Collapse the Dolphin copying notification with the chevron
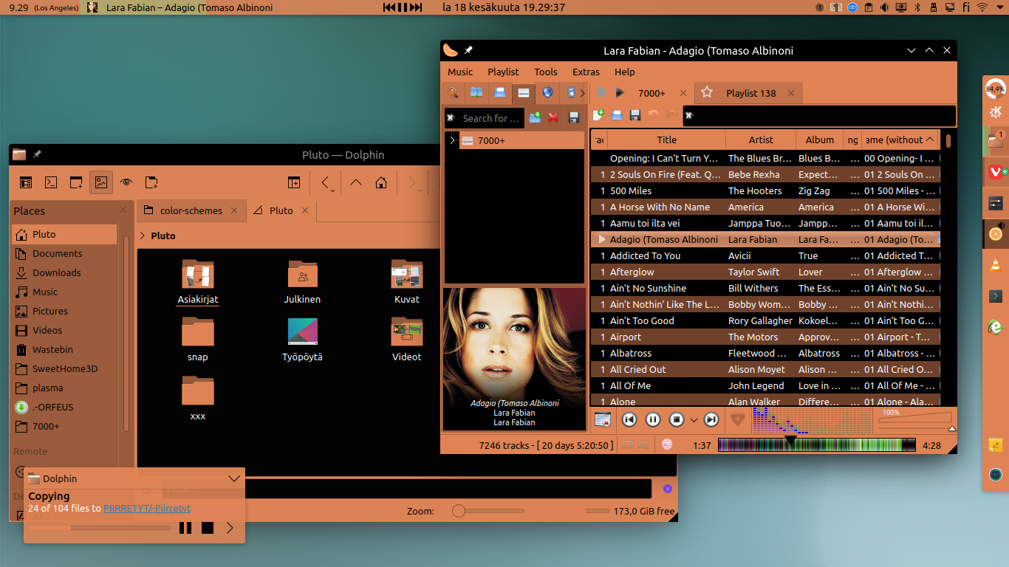The width and height of the screenshot is (1009, 567). pyautogui.click(x=234, y=478)
